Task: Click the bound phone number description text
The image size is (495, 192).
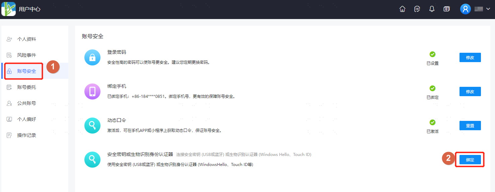Action: (x=171, y=97)
